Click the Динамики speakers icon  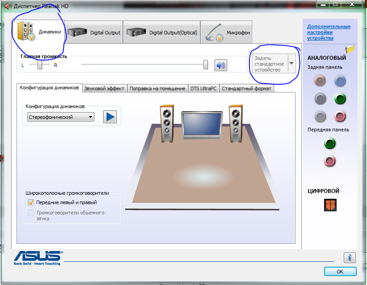(x=26, y=31)
